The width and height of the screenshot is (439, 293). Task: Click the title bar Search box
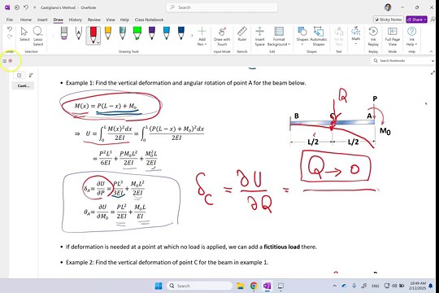coord(222,7)
